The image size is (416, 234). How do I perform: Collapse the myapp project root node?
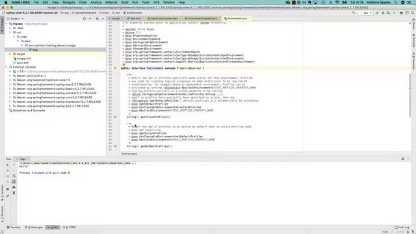click(6, 23)
